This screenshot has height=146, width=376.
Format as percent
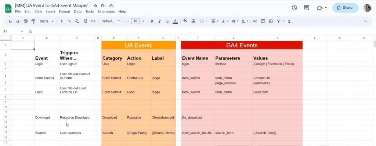coord(69,21)
